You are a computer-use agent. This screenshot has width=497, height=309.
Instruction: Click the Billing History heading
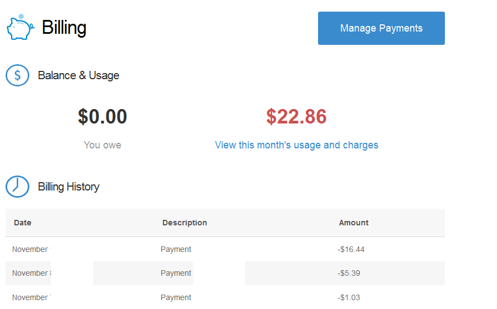[x=69, y=187]
